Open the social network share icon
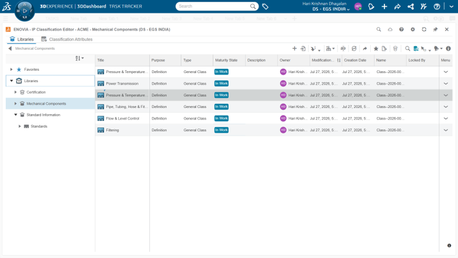Viewport: 458px width, 258px height. 411,6
